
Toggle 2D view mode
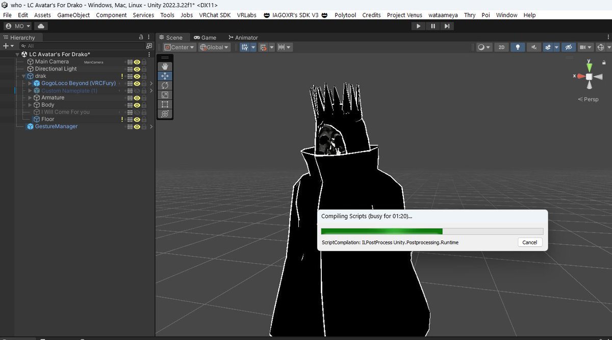(x=501, y=47)
